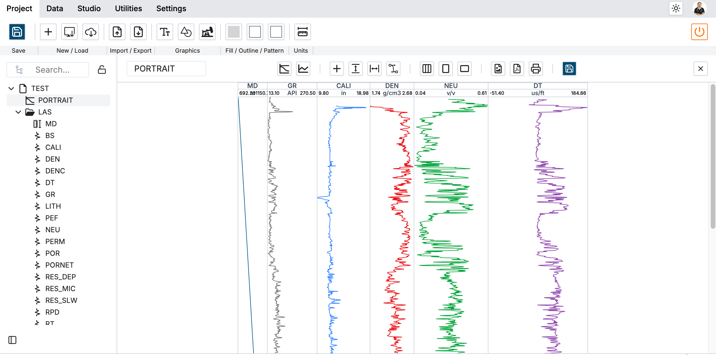Print the PORTRAIT plot

536,69
